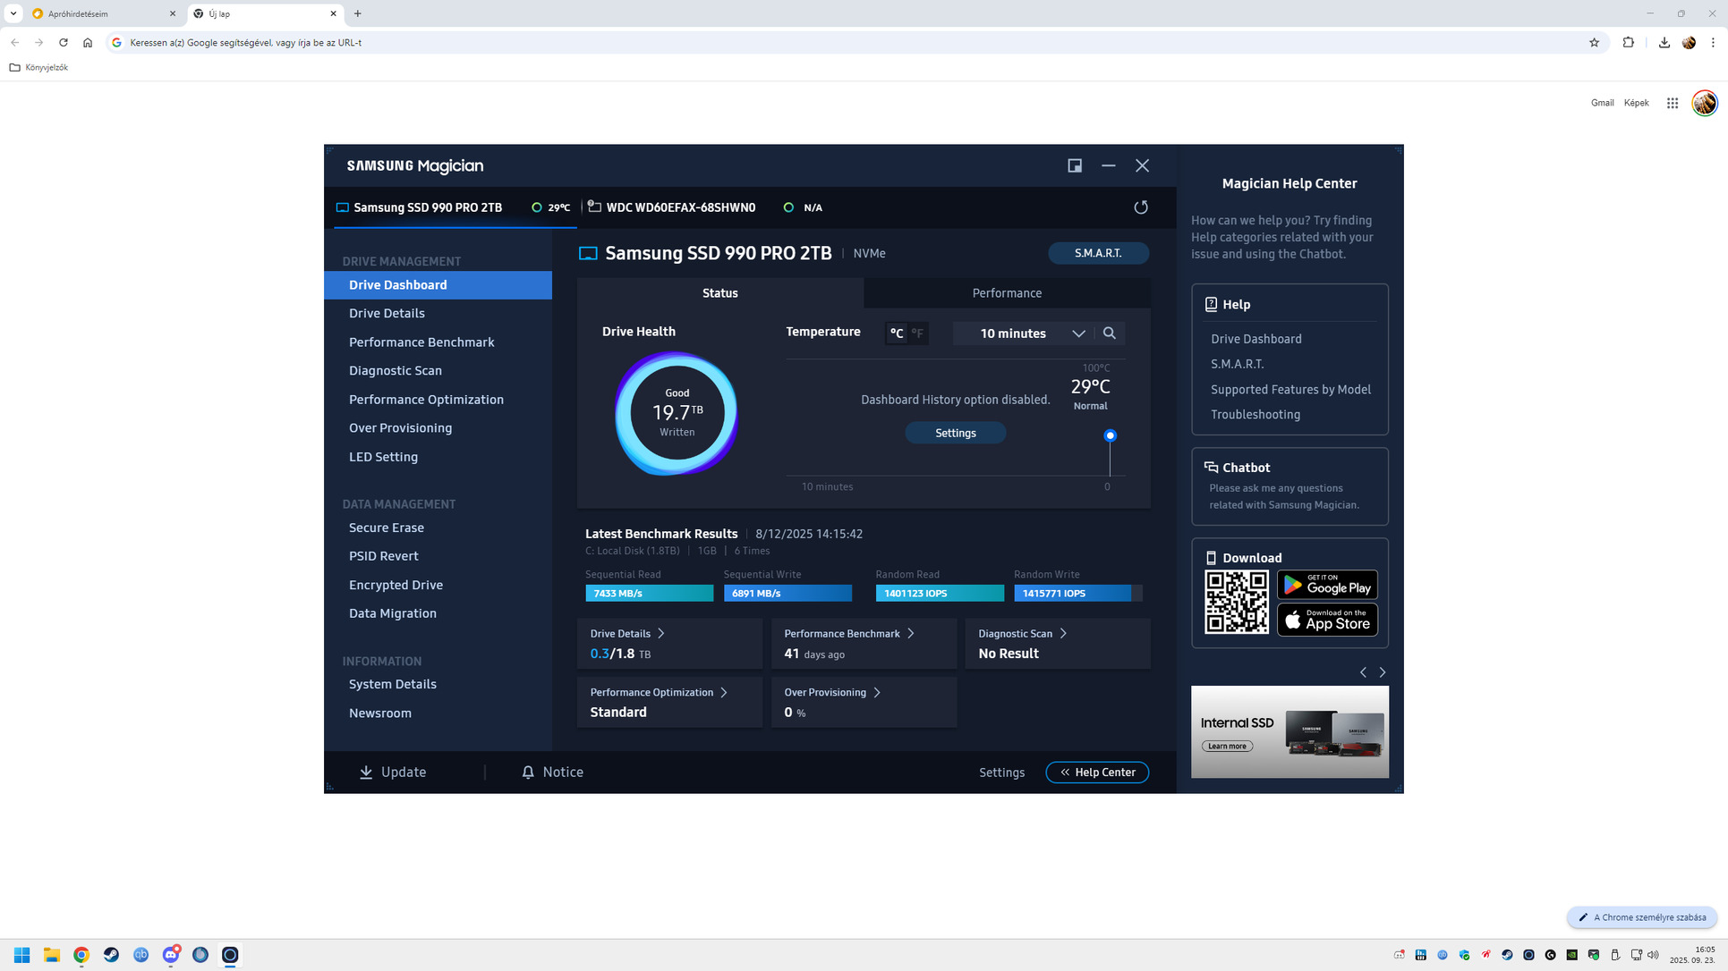Toggle Magician mini-window mode icon

coord(1075,165)
